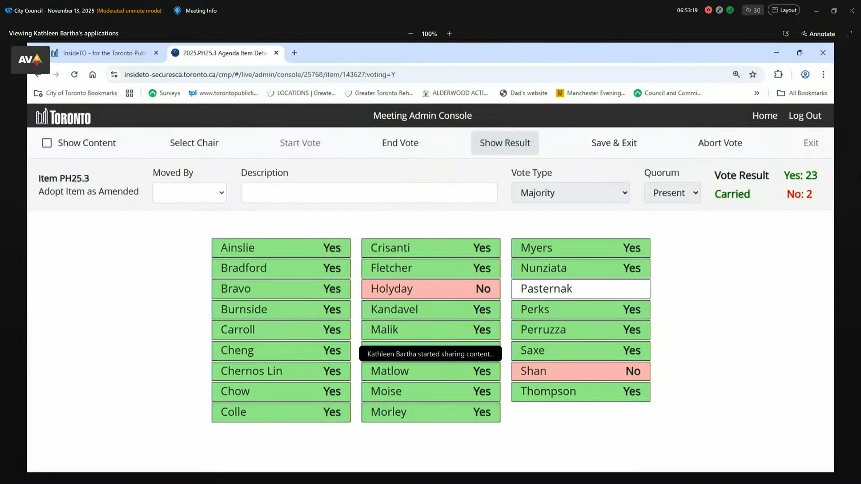Open the Vote Type Majority dropdown
861x484 pixels.
click(x=570, y=193)
